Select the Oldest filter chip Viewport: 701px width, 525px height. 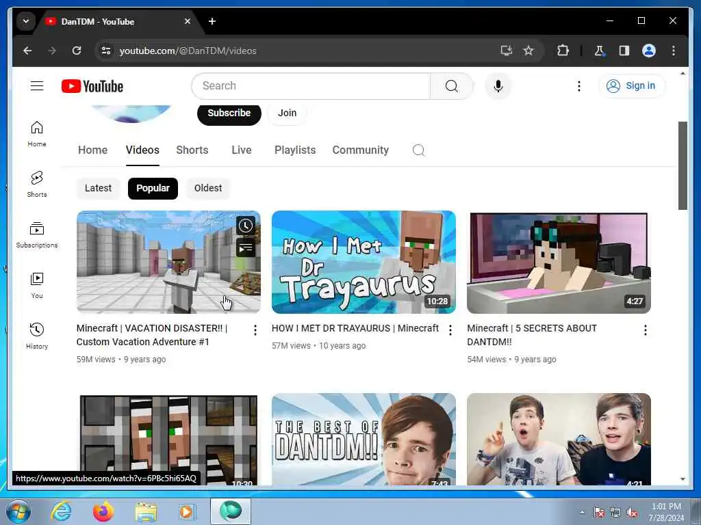(x=208, y=188)
